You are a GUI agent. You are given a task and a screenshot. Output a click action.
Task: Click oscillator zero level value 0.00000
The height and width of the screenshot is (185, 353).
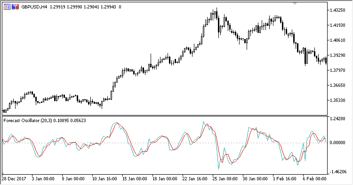pos(337,143)
